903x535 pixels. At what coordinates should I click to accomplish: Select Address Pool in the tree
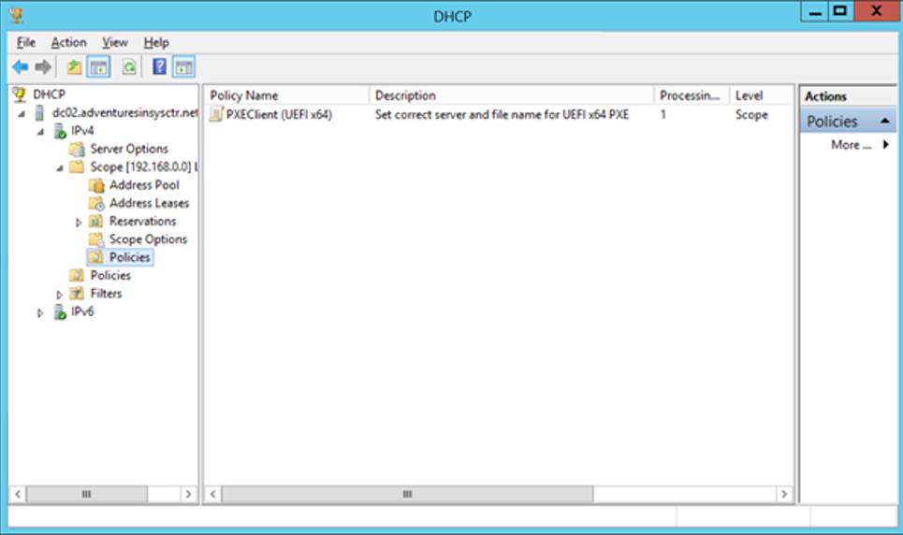(x=144, y=185)
